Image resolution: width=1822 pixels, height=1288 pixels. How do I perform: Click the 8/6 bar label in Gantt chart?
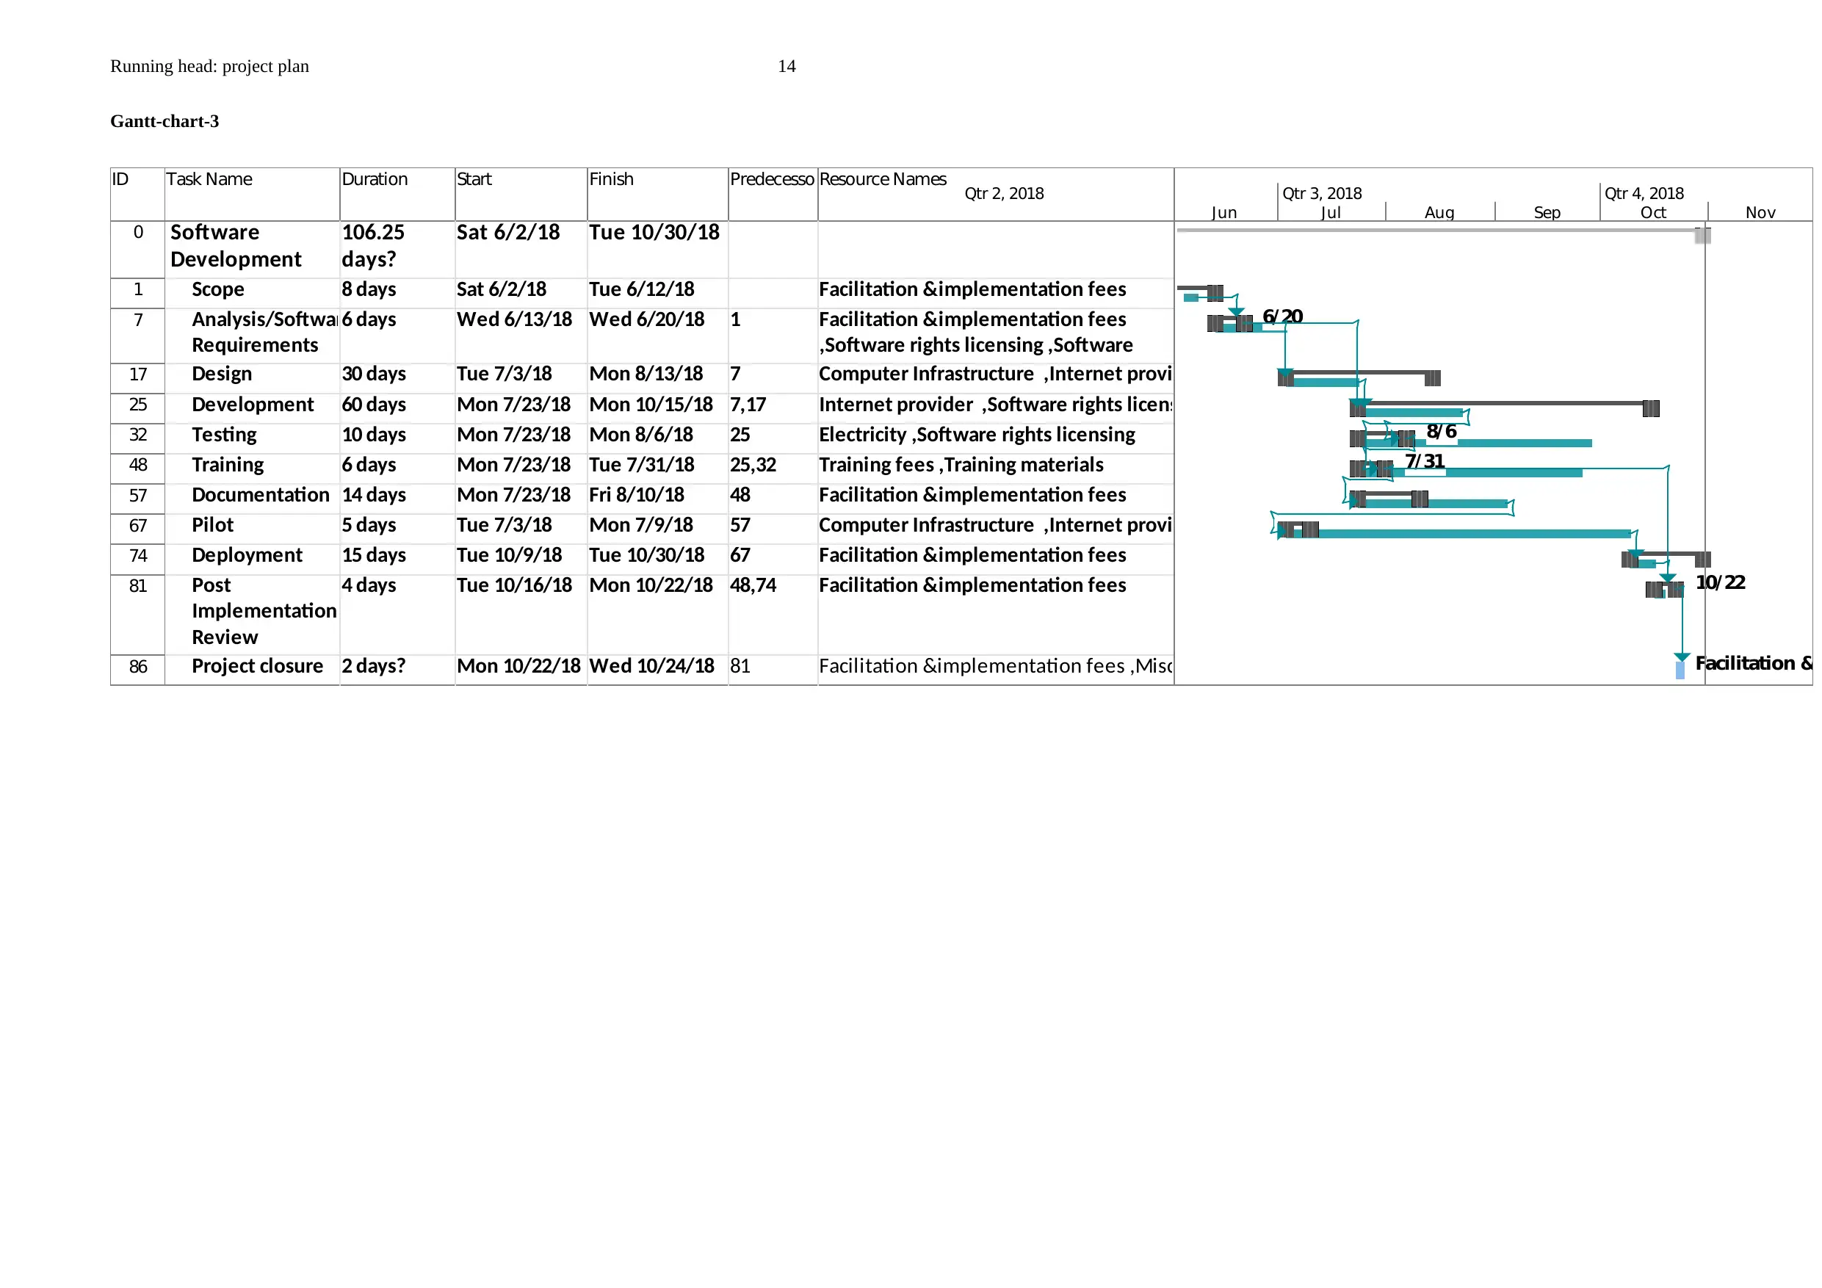(x=1442, y=432)
